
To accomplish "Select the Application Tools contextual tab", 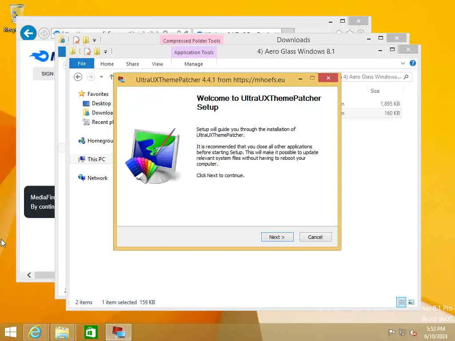I will point(194,52).
